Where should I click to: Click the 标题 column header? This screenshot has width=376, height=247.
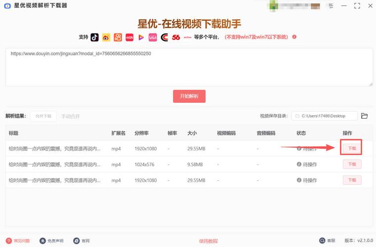coord(13,133)
